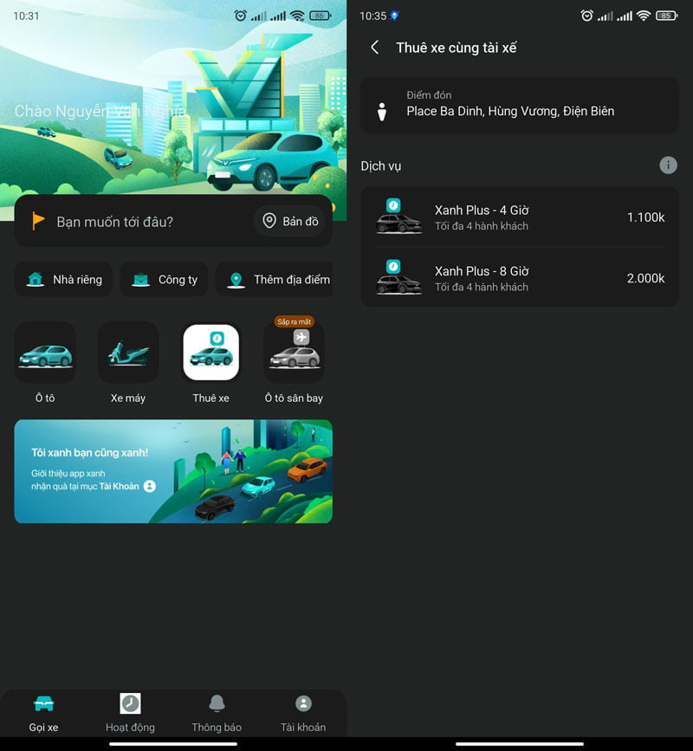Select the Xanh Plus - 4 Giờ option

520,217
